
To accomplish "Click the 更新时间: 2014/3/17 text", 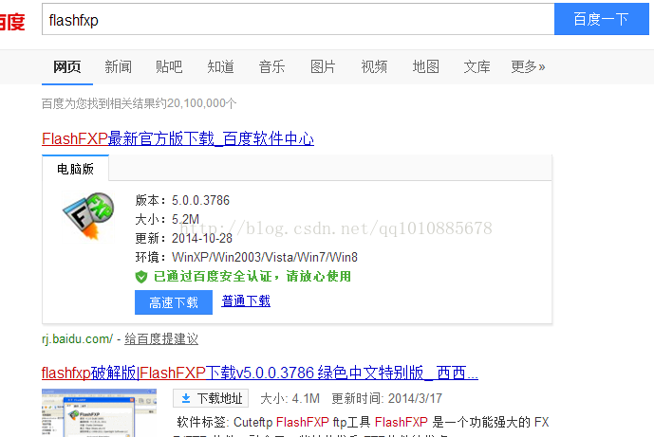I will click(x=386, y=399).
